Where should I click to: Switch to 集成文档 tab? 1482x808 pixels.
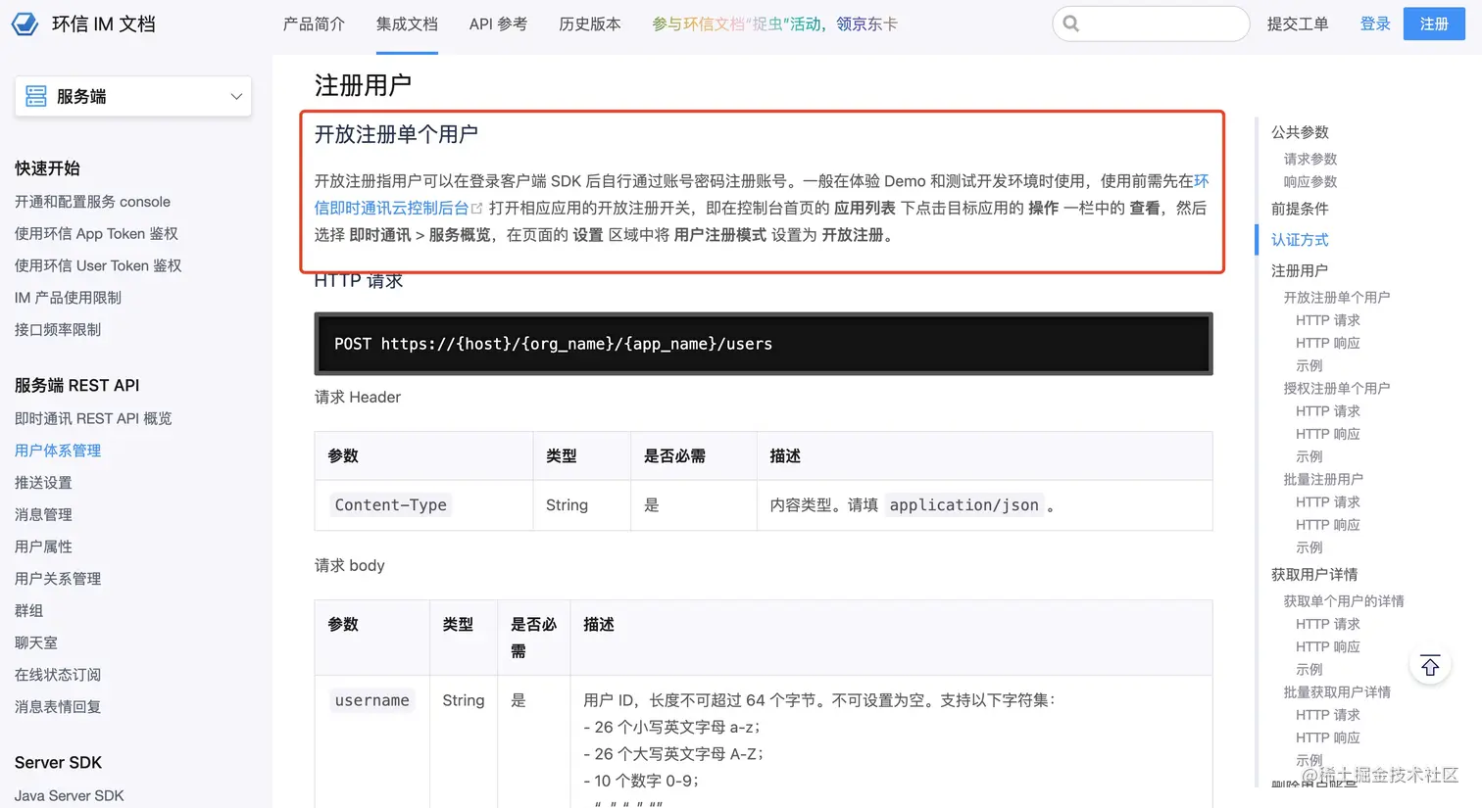click(407, 24)
